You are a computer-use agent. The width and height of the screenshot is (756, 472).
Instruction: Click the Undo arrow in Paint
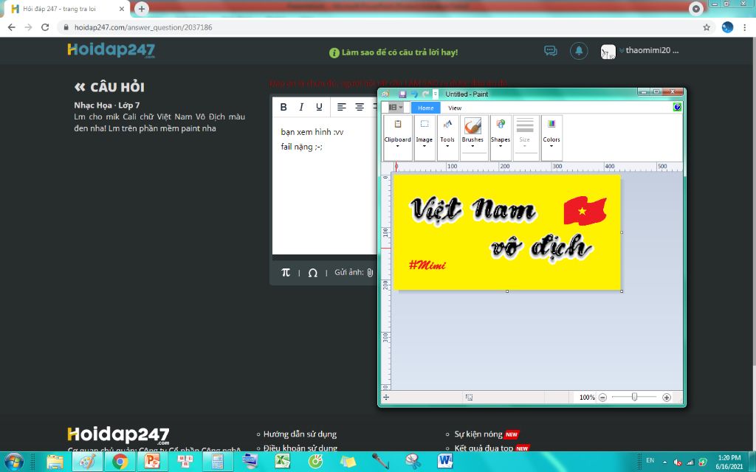pyautogui.click(x=415, y=94)
